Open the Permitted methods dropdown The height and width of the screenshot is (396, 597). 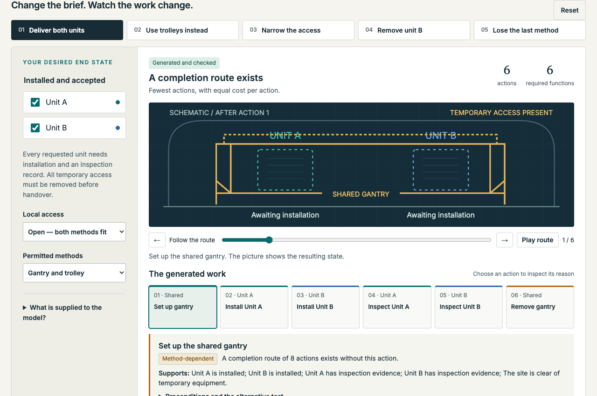(74, 273)
